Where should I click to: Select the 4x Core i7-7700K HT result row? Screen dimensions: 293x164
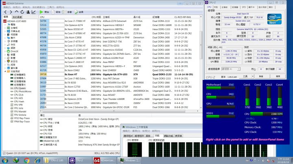[x=119, y=21]
